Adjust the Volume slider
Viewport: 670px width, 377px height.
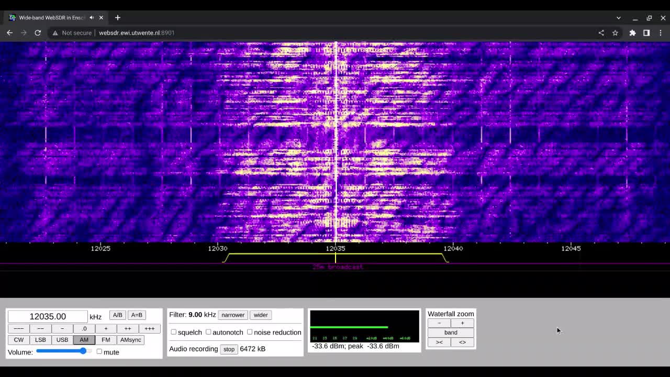point(64,351)
